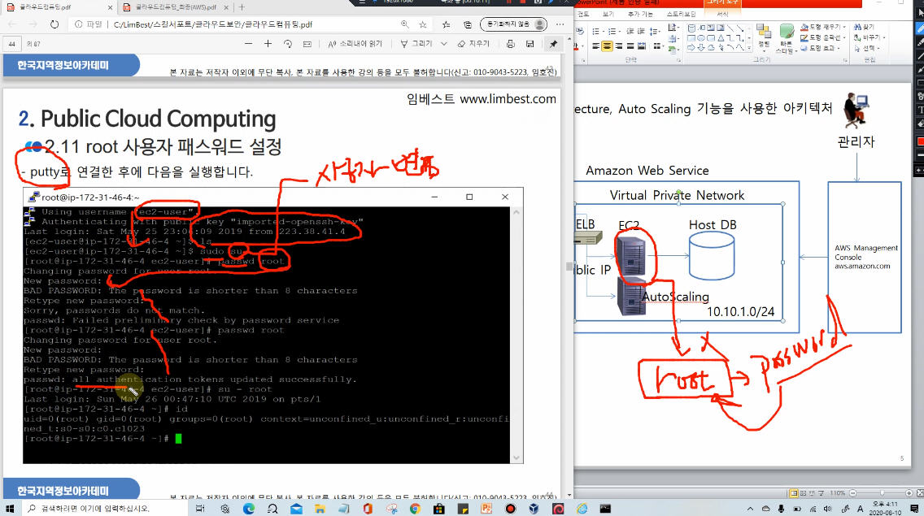Open the 빠른 스타일 quick styles dropdown

[786, 39]
